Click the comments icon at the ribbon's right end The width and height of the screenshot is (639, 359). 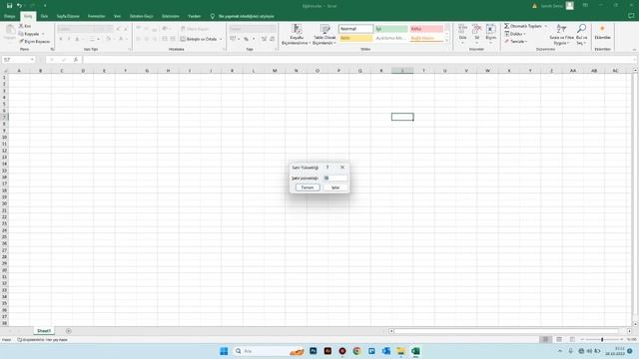631,16
